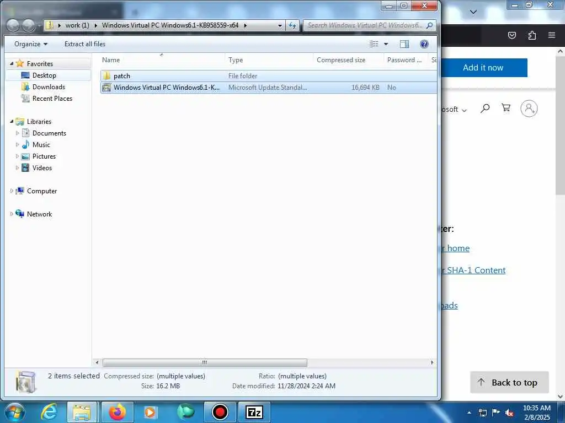Viewport: 565px width, 423px height.
Task: Click the muted volume tray icon
Action: pos(509,413)
